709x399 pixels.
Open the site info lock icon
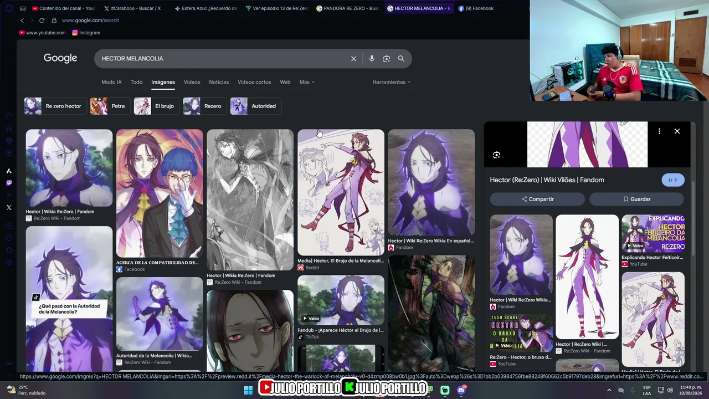[54, 21]
